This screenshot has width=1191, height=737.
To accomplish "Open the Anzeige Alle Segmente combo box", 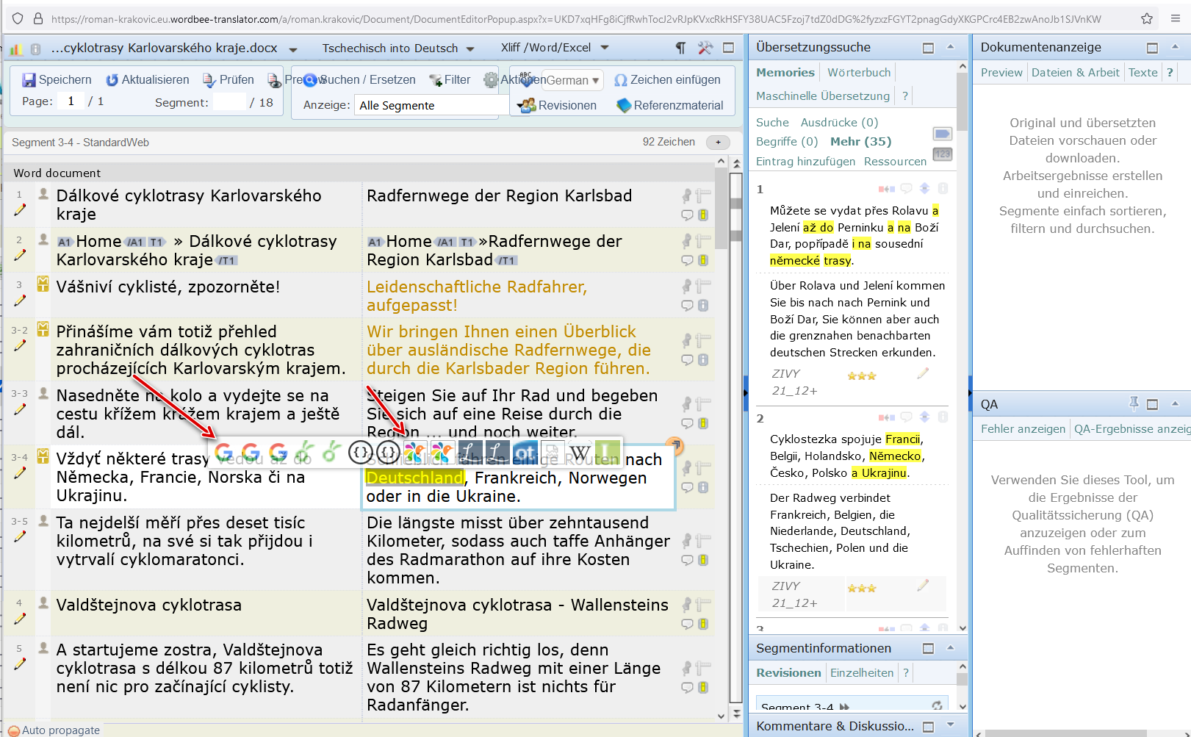I will click(x=431, y=106).
